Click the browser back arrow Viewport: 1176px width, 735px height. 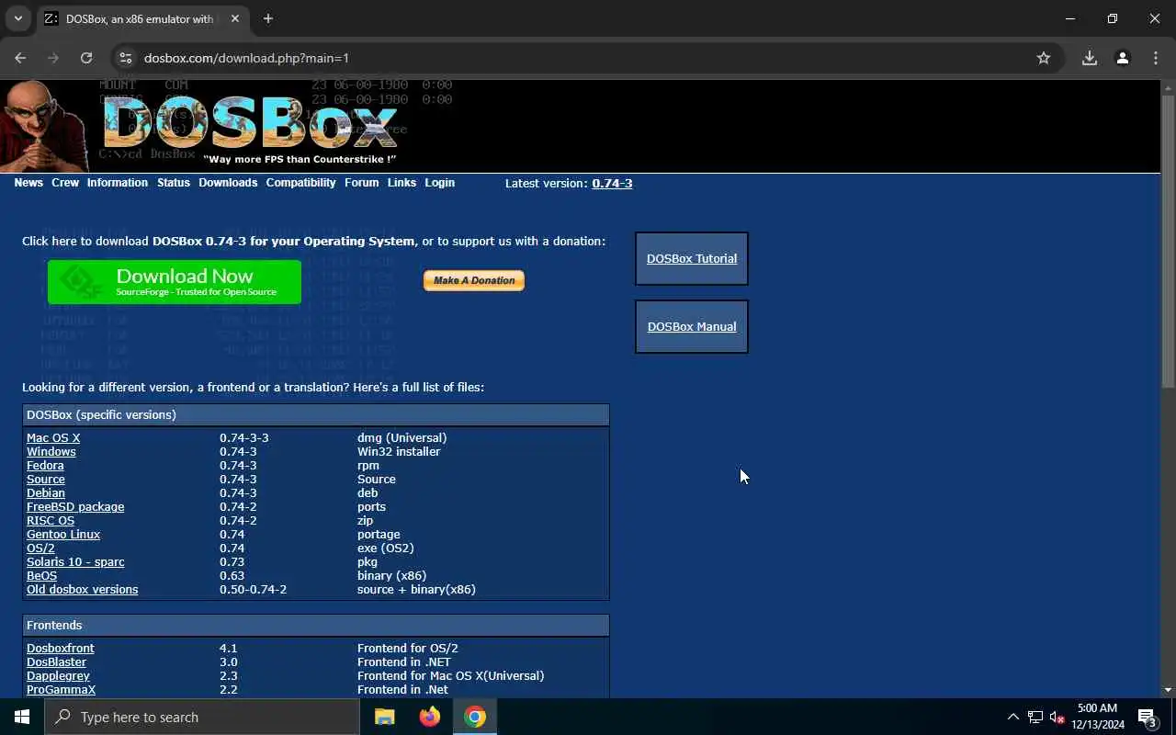point(20,58)
